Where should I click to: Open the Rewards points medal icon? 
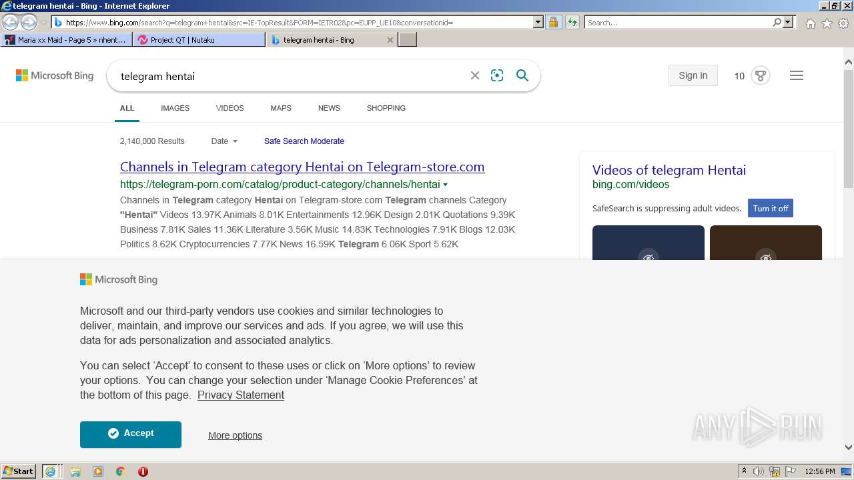pyautogui.click(x=761, y=75)
